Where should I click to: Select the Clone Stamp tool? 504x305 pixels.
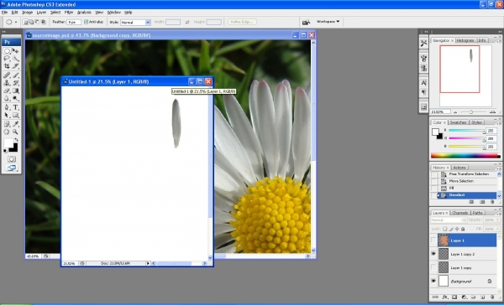[x=7, y=83]
